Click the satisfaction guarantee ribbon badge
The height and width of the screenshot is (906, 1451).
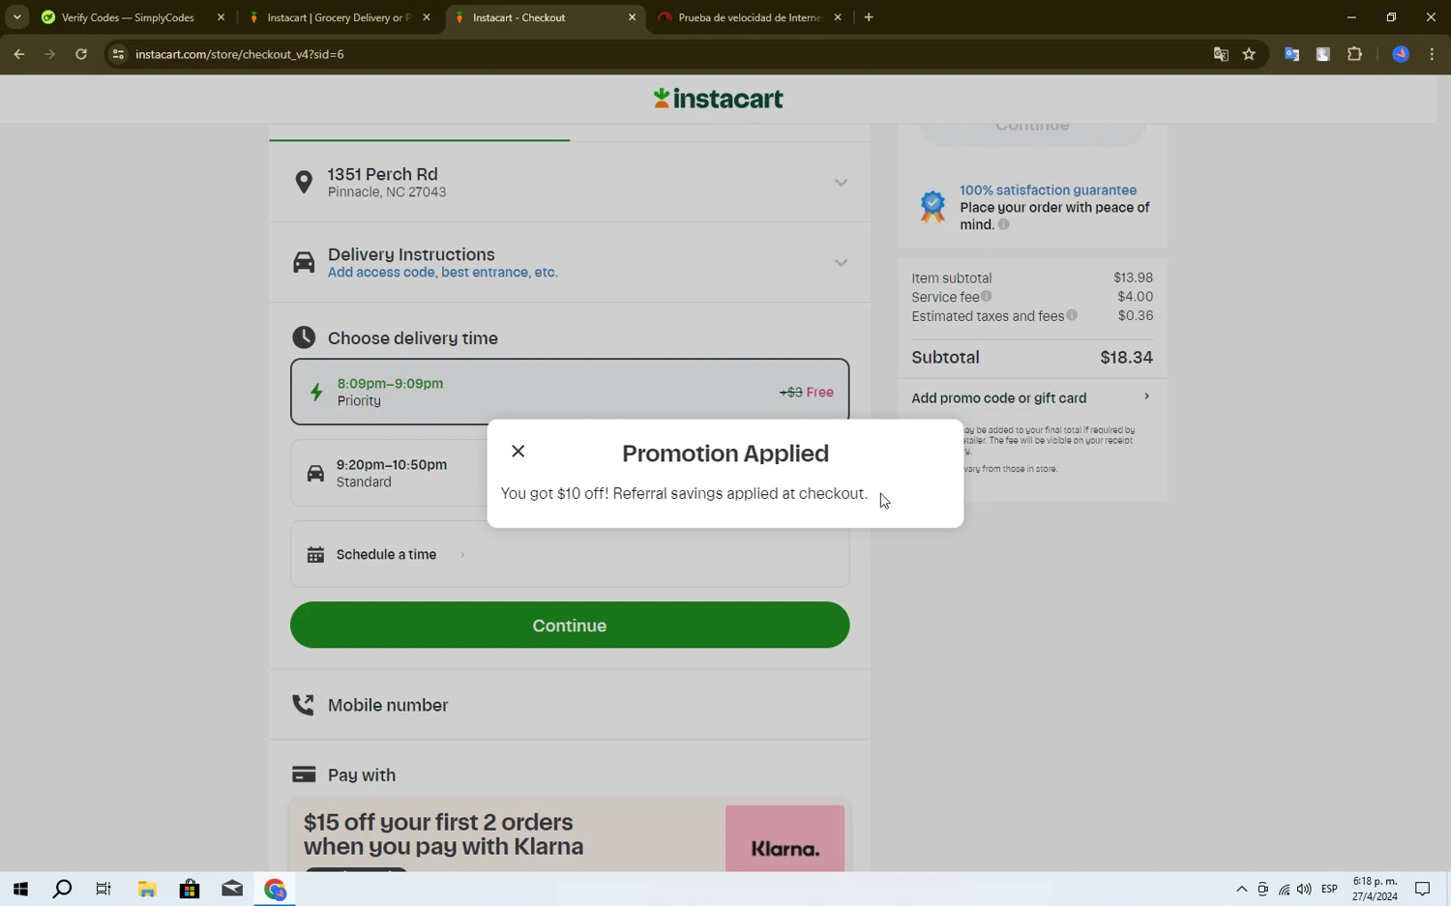tap(933, 206)
